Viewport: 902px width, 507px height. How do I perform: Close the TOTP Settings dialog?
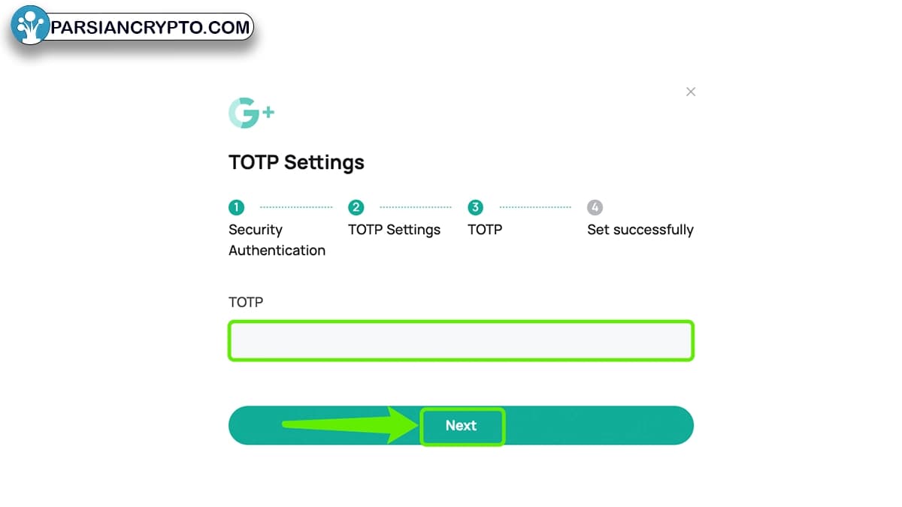click(691, 92)
